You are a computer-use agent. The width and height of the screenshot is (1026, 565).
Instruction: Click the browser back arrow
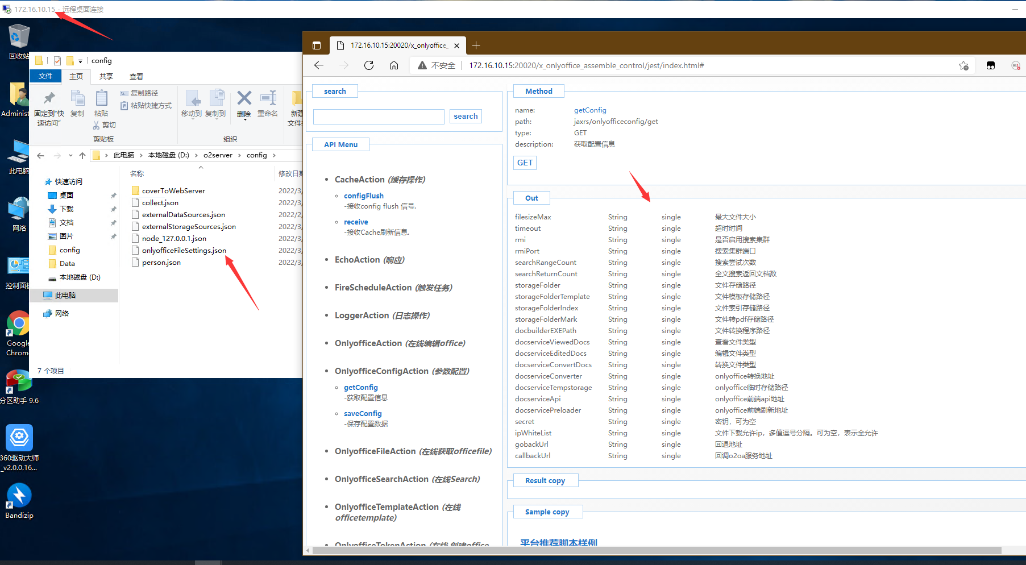[319, 65]
